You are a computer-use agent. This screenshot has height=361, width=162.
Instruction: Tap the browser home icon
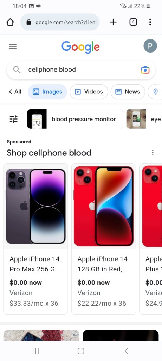pos(10,22)
